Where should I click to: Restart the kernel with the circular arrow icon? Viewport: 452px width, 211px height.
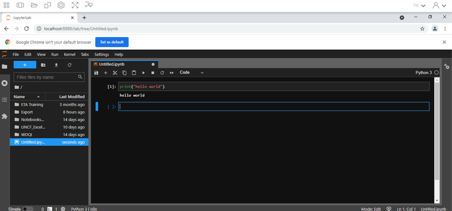(162, 73)
